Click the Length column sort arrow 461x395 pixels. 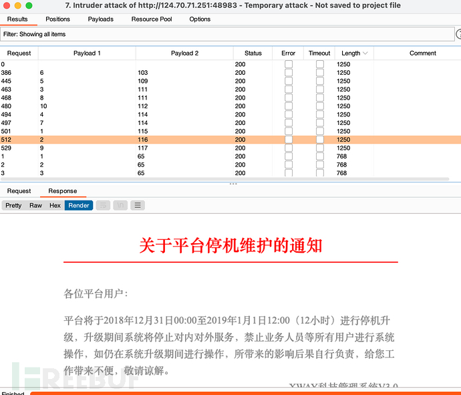[x=365, y=53]
